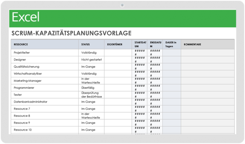Image resolution: width=245 pixels, height=144 pixels.
Task: Click the STATUS column header
Action: pyautogui.click(x=91, y=44)
